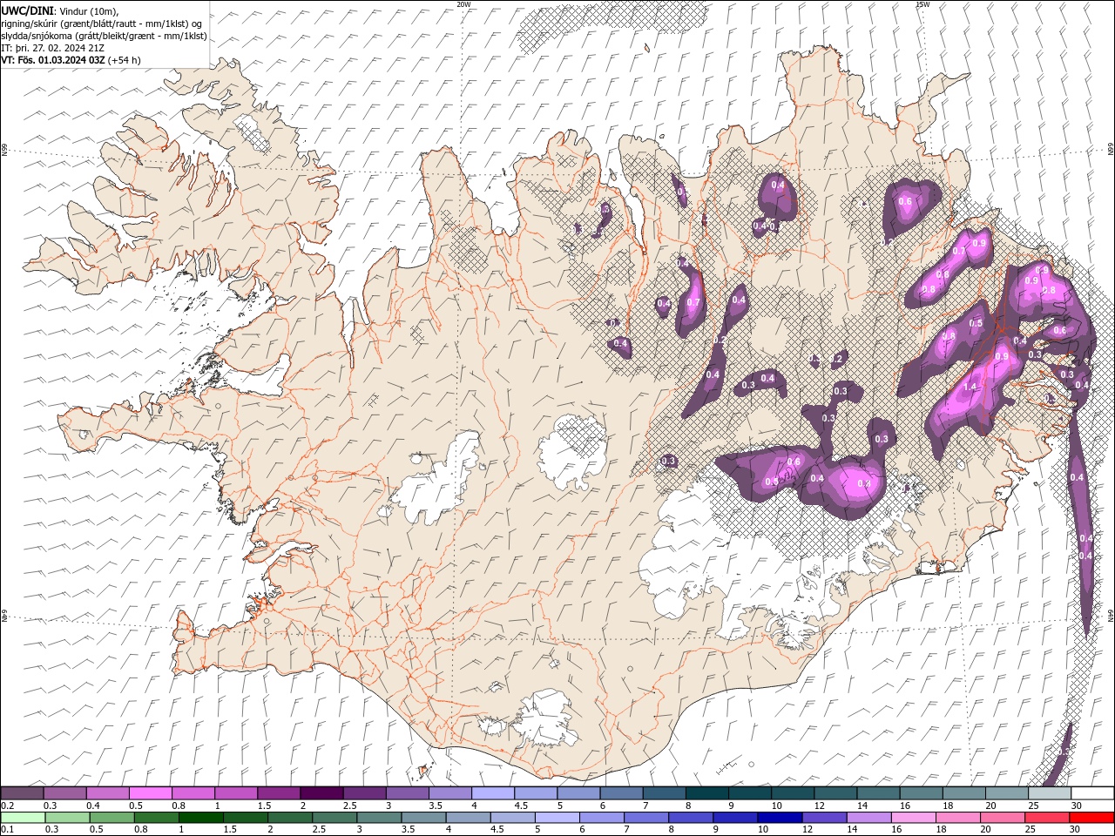Click the valid time 'VT: Fös. 01.03.2024 03Z (+54 h)'
The width and height of the screenshot is (1115, 836).
pos(71,60)
